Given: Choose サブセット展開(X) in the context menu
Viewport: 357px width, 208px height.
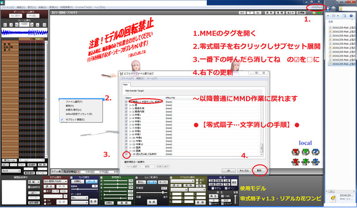Looking at the screenshot, I should click(x=75, y=120).
